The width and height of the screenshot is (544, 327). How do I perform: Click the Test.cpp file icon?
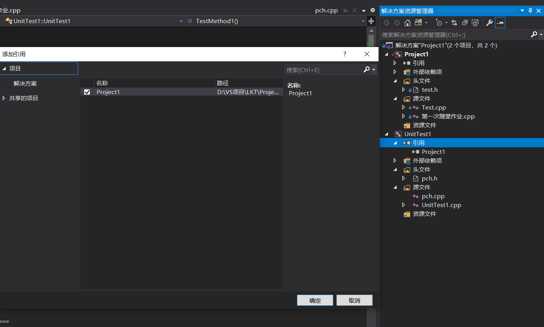416,108
